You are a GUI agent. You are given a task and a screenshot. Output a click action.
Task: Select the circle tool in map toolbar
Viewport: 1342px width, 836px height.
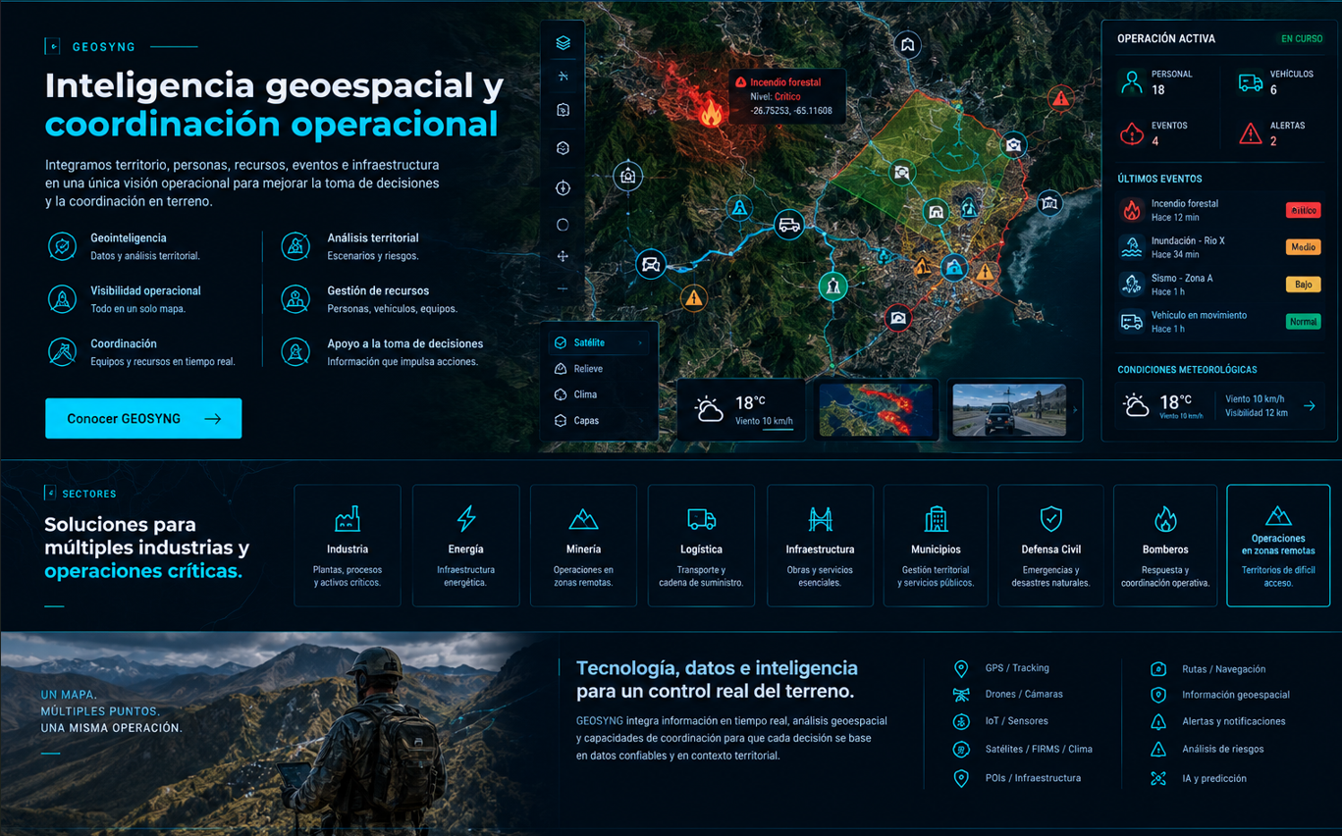point(563,225)
